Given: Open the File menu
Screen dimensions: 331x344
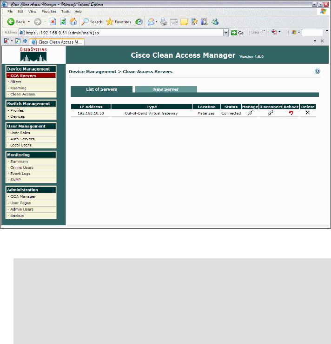Looking at the screenshot, I should tap(10, 12).
